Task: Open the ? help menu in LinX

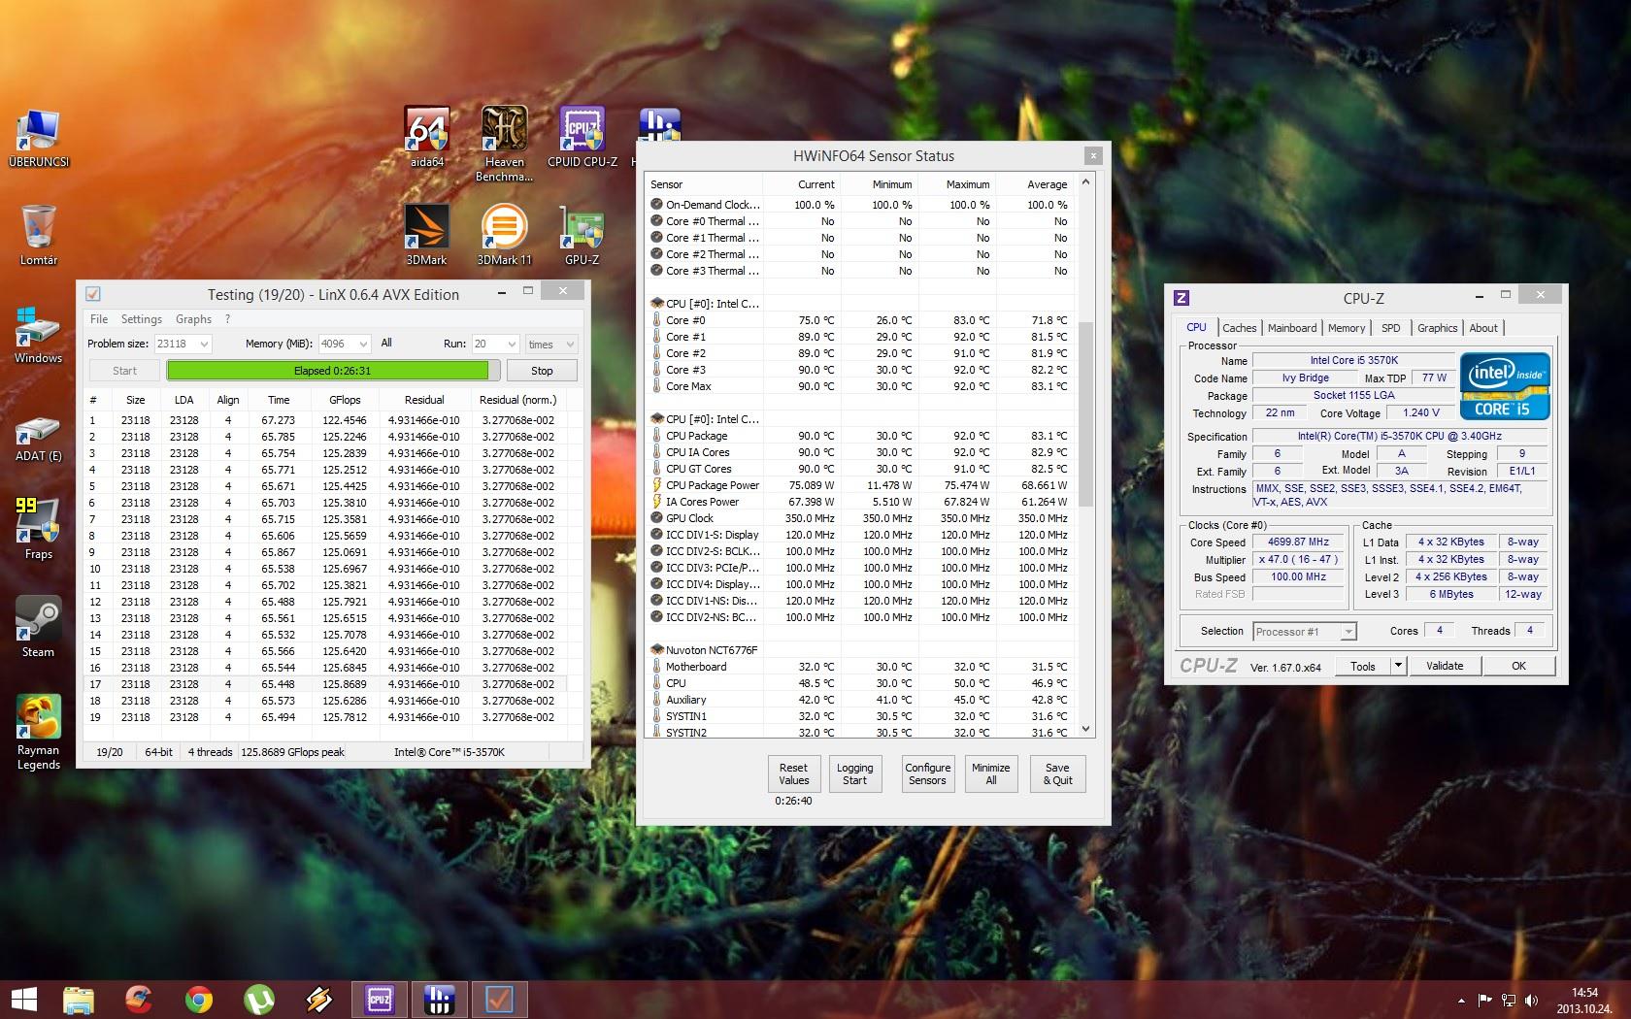Action: click(228, 319)
